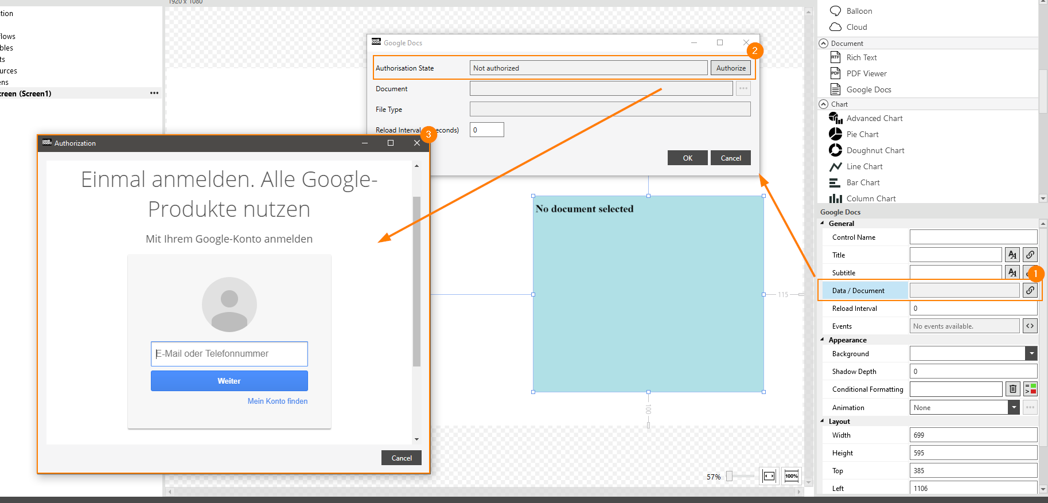Screen dimensions: 1048x503
Task: Open the conditional formatting rules editor
Action: (1030, 389)
